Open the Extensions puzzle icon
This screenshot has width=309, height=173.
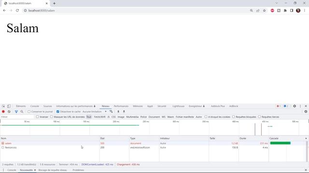(x=285, y=11)
